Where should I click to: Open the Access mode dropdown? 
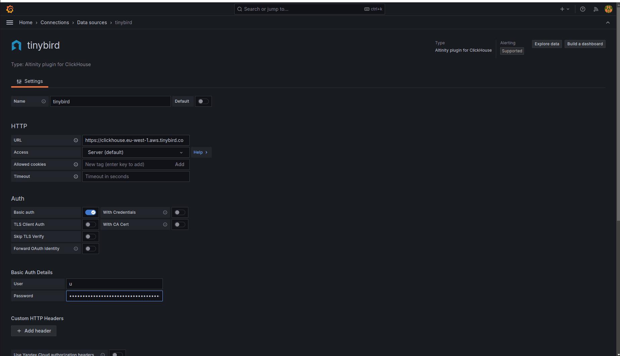(x=136, y=152)
